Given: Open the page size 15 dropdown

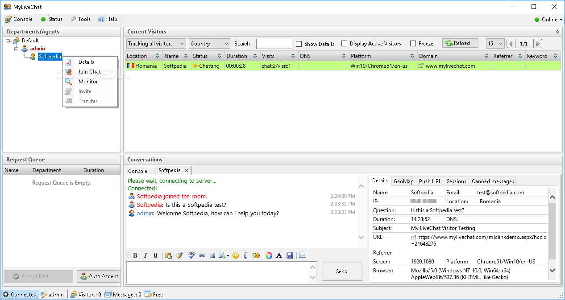Looking at the screenshot, I should point(495,44).
